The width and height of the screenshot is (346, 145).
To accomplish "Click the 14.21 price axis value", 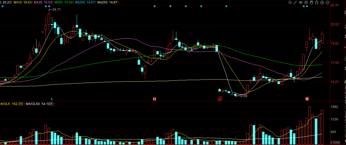I will [x=334, y=82].
